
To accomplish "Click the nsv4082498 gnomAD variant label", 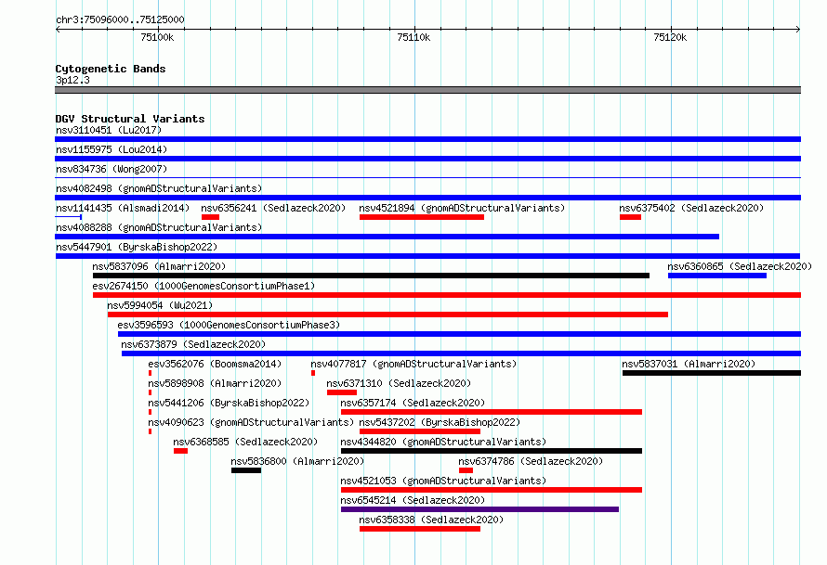I will pyautogui.click(x=159, y=188).
